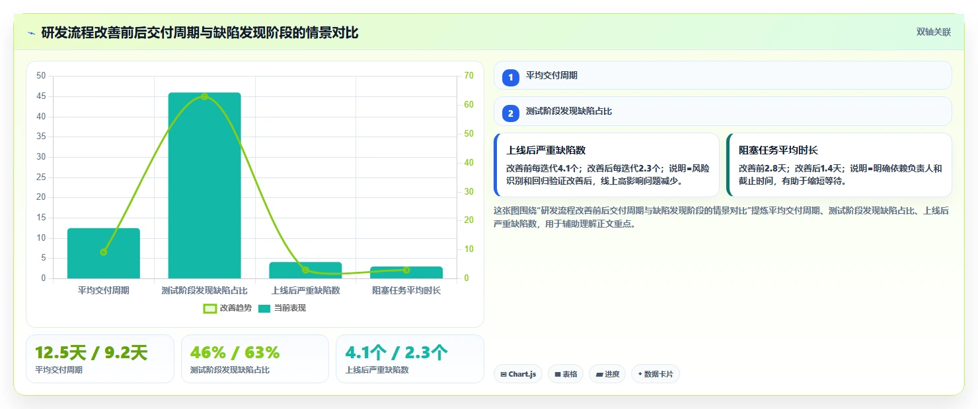Select list item 1 平均交付周期
This screenshot has height=409, width=978.
tap(722, 75)
